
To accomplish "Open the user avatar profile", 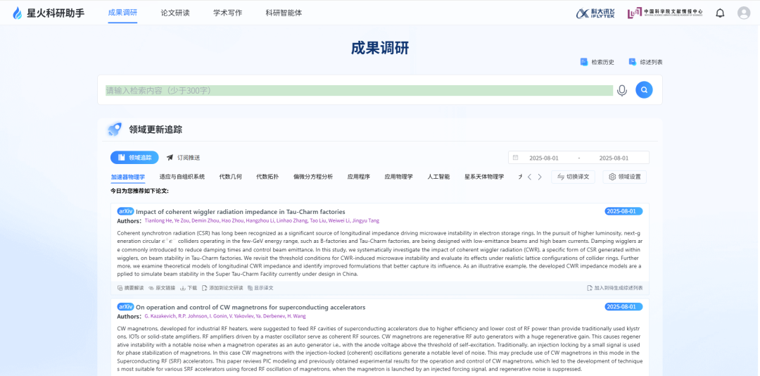I will [x=744, y=13].
